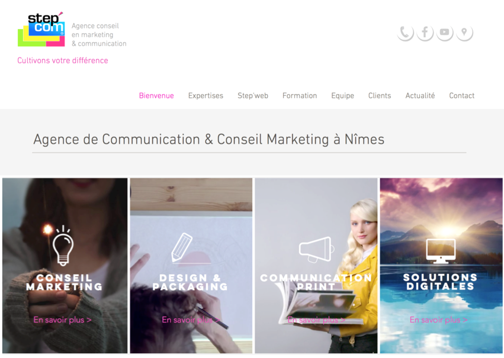This screenshot has height=358, width=504.
Task: Click the pencil icon on Design & Packaging
Action: tap(182, 247)
